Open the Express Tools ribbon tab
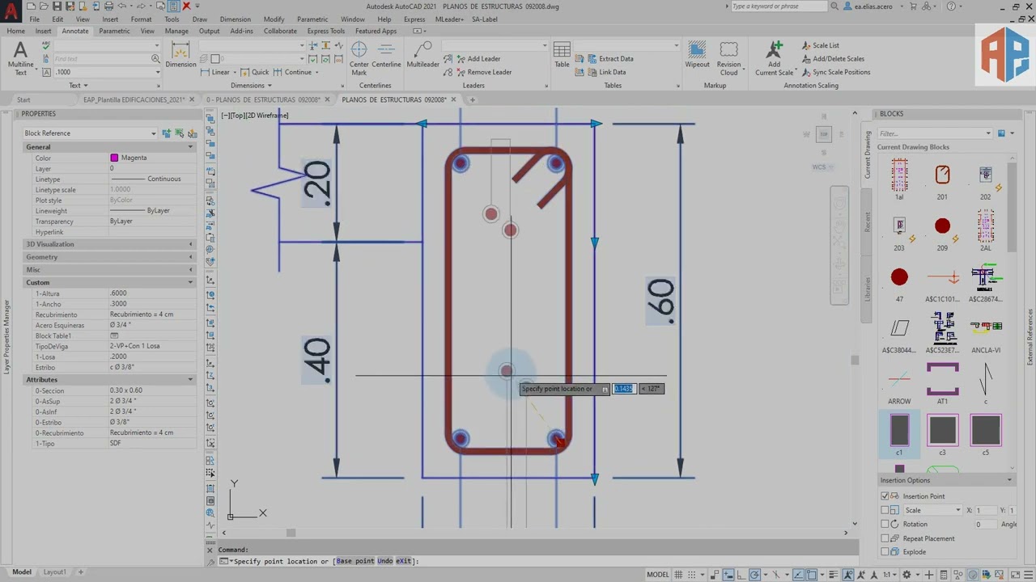 click(325, 31)
